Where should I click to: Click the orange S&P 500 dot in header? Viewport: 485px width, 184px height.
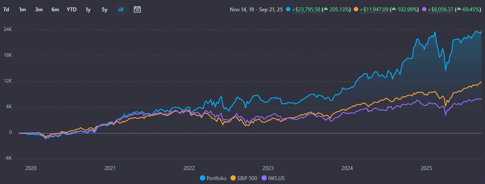(x=356, y=9)
